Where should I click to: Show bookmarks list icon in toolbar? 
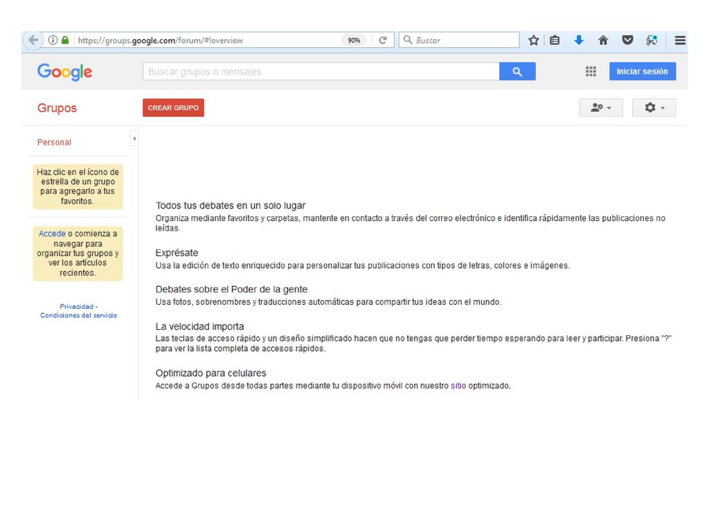pos(555,40)
